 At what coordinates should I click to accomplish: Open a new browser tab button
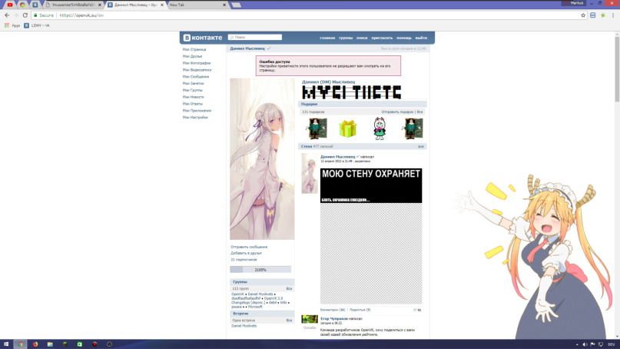[x=236, y=5]
